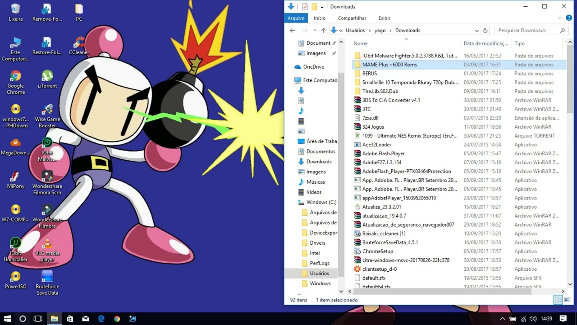Image resolution: width=577 pixels, height=325 pixels.
Task: Open the MiPony desktop shortcut
Action: click(x=16, y=179)
